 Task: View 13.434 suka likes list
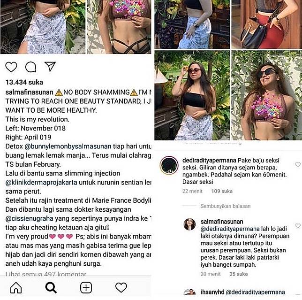[24, 82]
